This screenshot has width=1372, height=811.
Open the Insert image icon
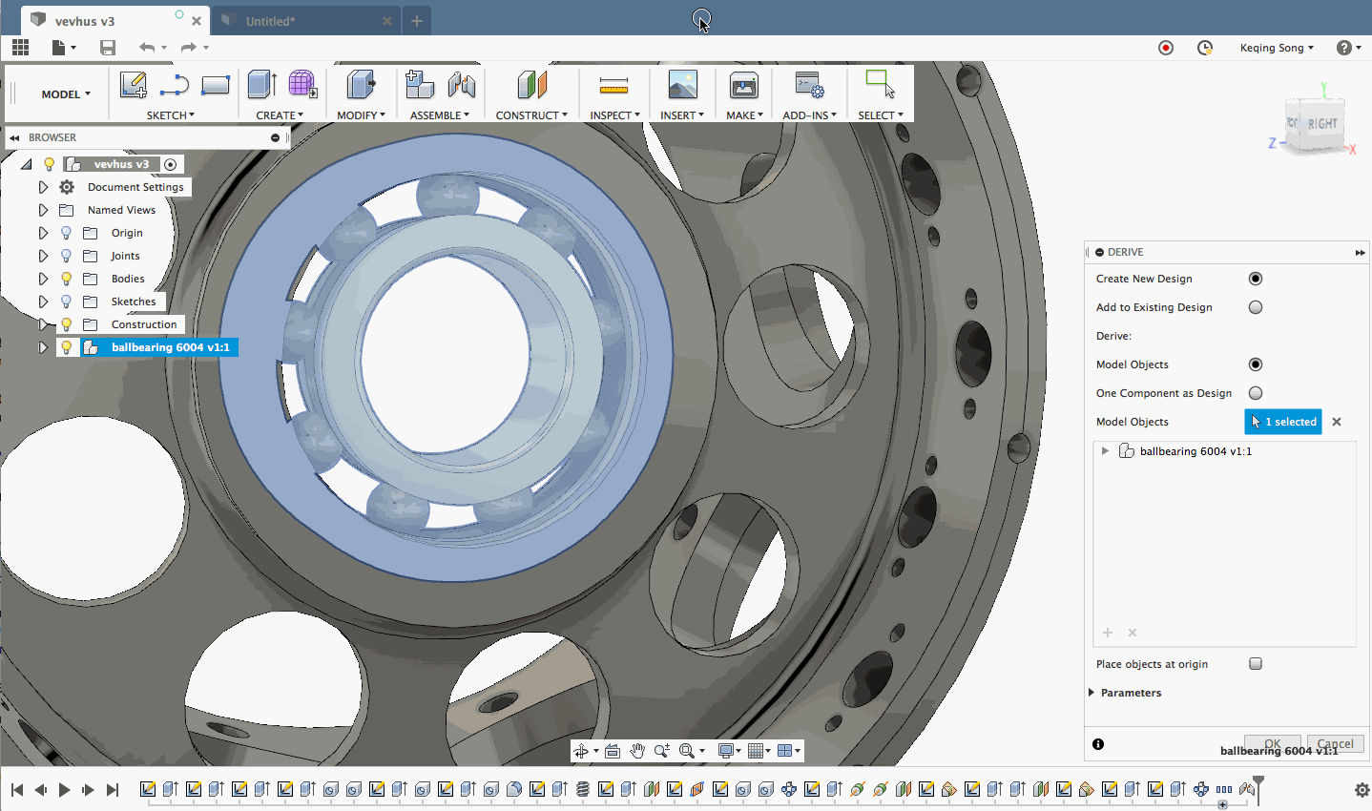(x=682, y=85)
